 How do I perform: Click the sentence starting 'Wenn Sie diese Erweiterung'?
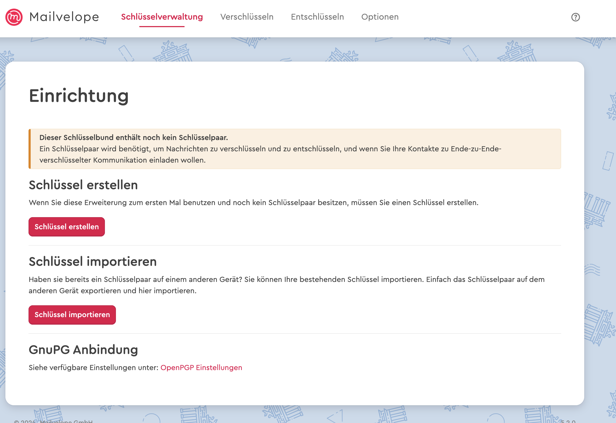tap(253, 202)
